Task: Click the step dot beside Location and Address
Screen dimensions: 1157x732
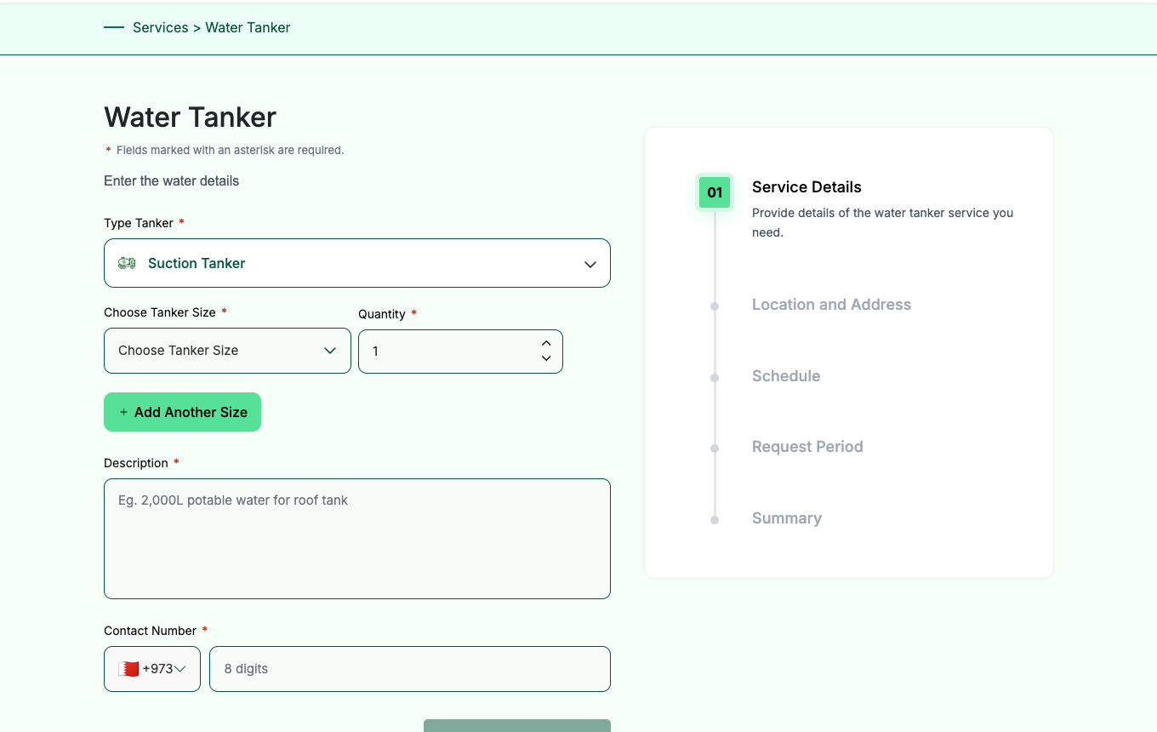Action: pyautogui.click(x=715, y=306)
